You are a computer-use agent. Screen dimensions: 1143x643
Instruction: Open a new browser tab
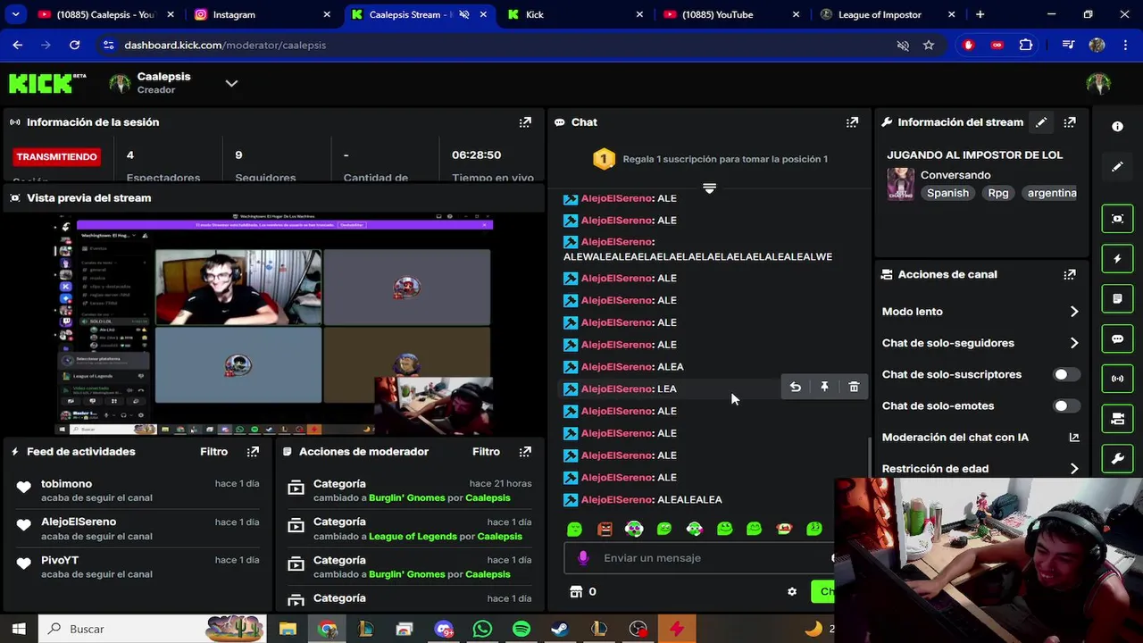[x=980, y=14]
